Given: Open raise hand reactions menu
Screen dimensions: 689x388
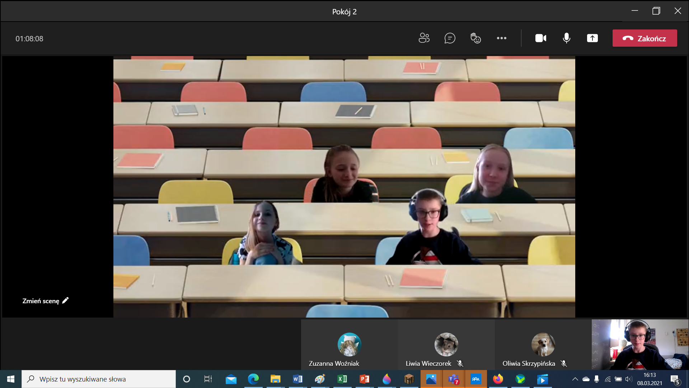Looking at the screenshot, I should [475, 38].
